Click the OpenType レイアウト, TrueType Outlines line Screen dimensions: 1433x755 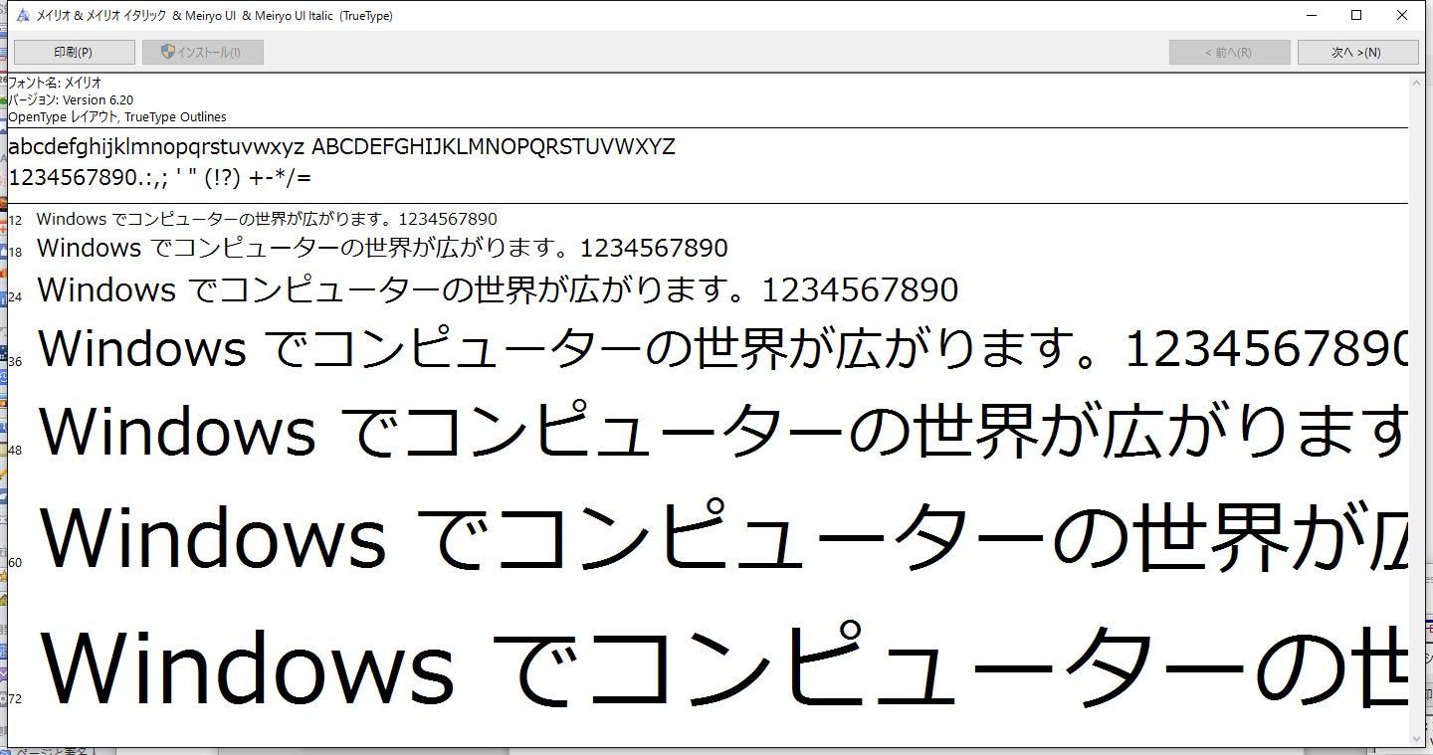[x=117, y=116]
